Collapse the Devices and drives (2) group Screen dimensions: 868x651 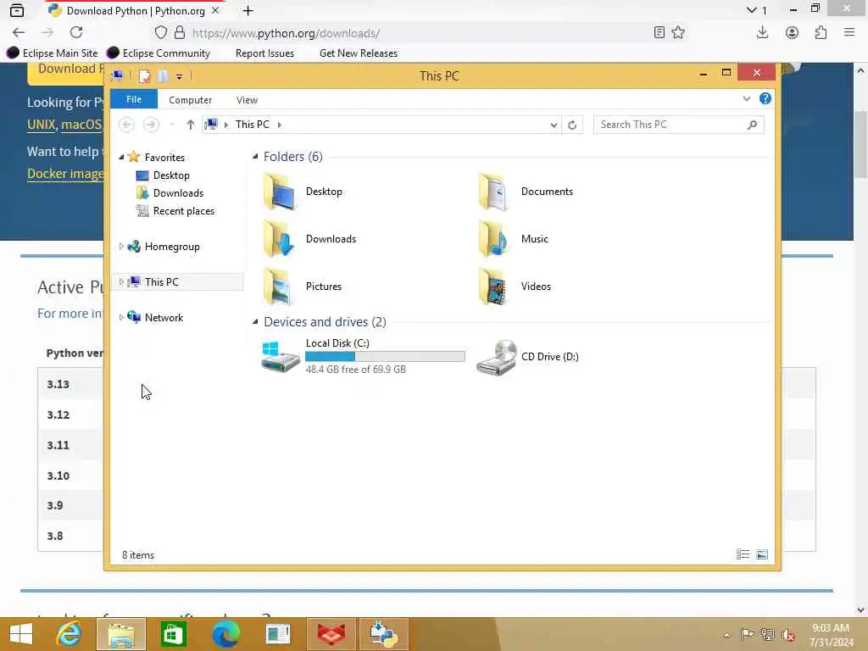255,321
